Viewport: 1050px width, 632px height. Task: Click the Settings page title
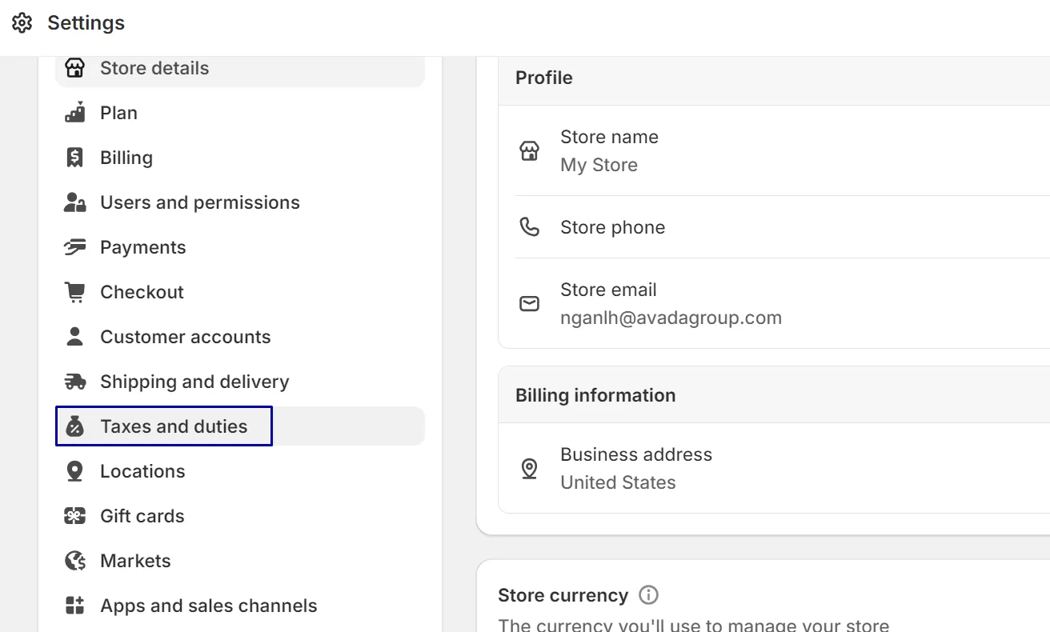click(x=86, y=23)
